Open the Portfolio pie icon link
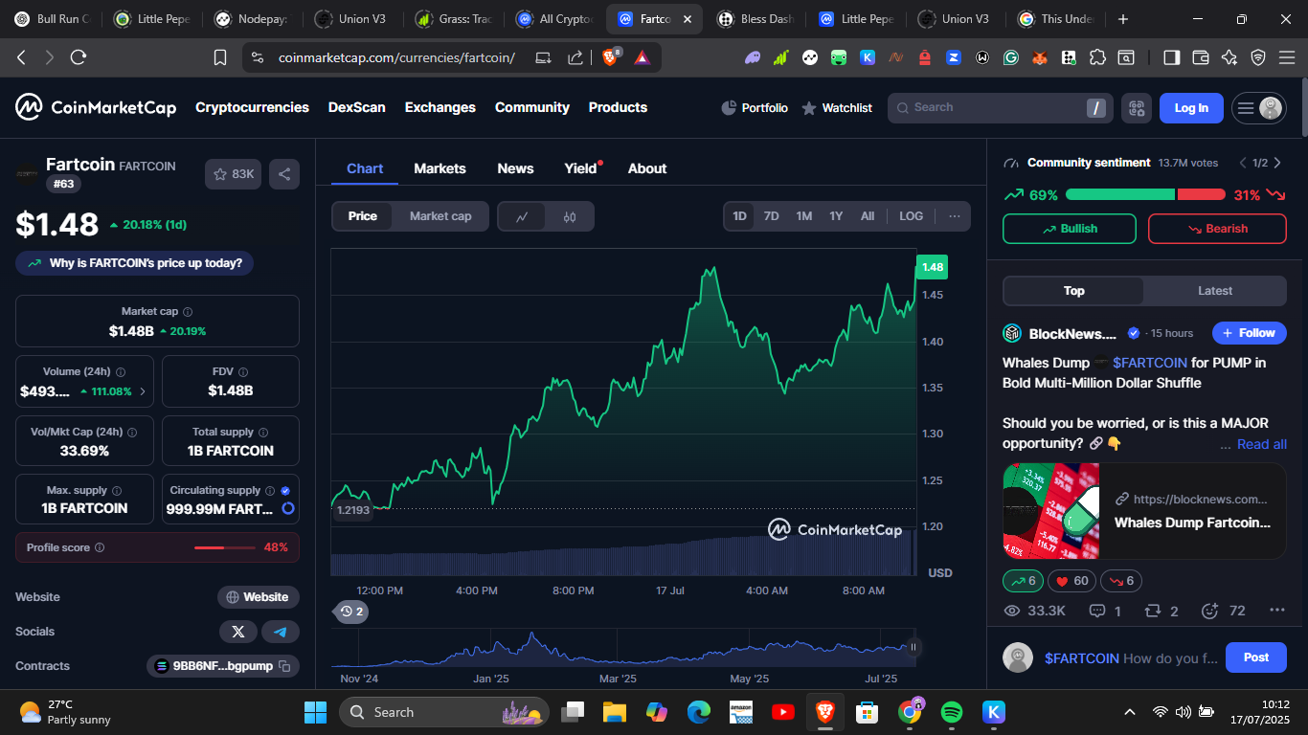 755,108
